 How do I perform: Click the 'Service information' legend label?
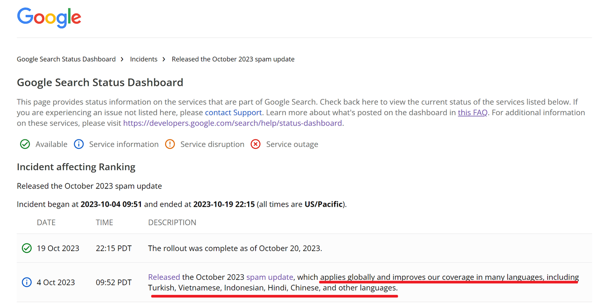pyautogui.click(x=124, y=144)
